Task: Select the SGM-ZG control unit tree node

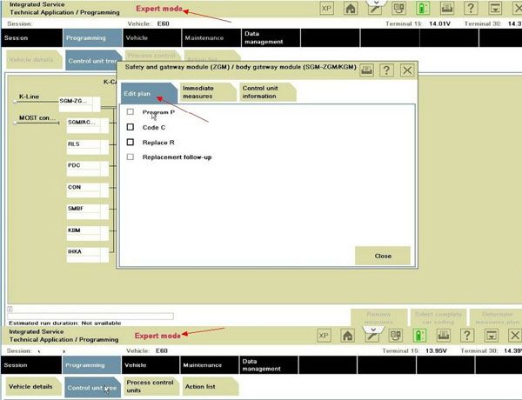Action: pyautogui.click(x=80, y=103)
